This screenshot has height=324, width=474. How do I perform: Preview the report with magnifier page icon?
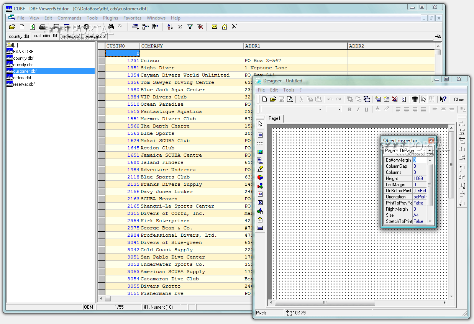tap(290, 99)
